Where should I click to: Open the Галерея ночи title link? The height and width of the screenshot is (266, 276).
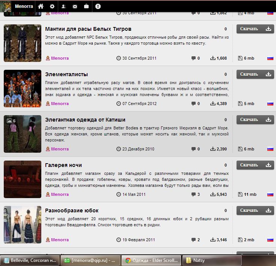[63, 165]
